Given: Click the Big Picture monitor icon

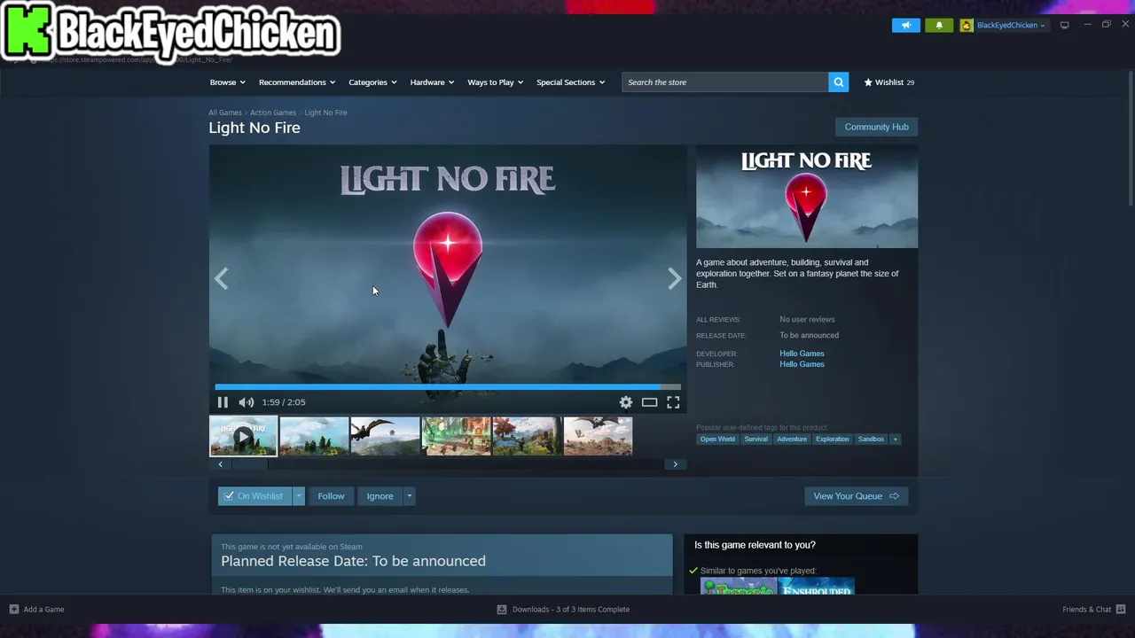Looking at the screenshot, I should coord(1065,25).
